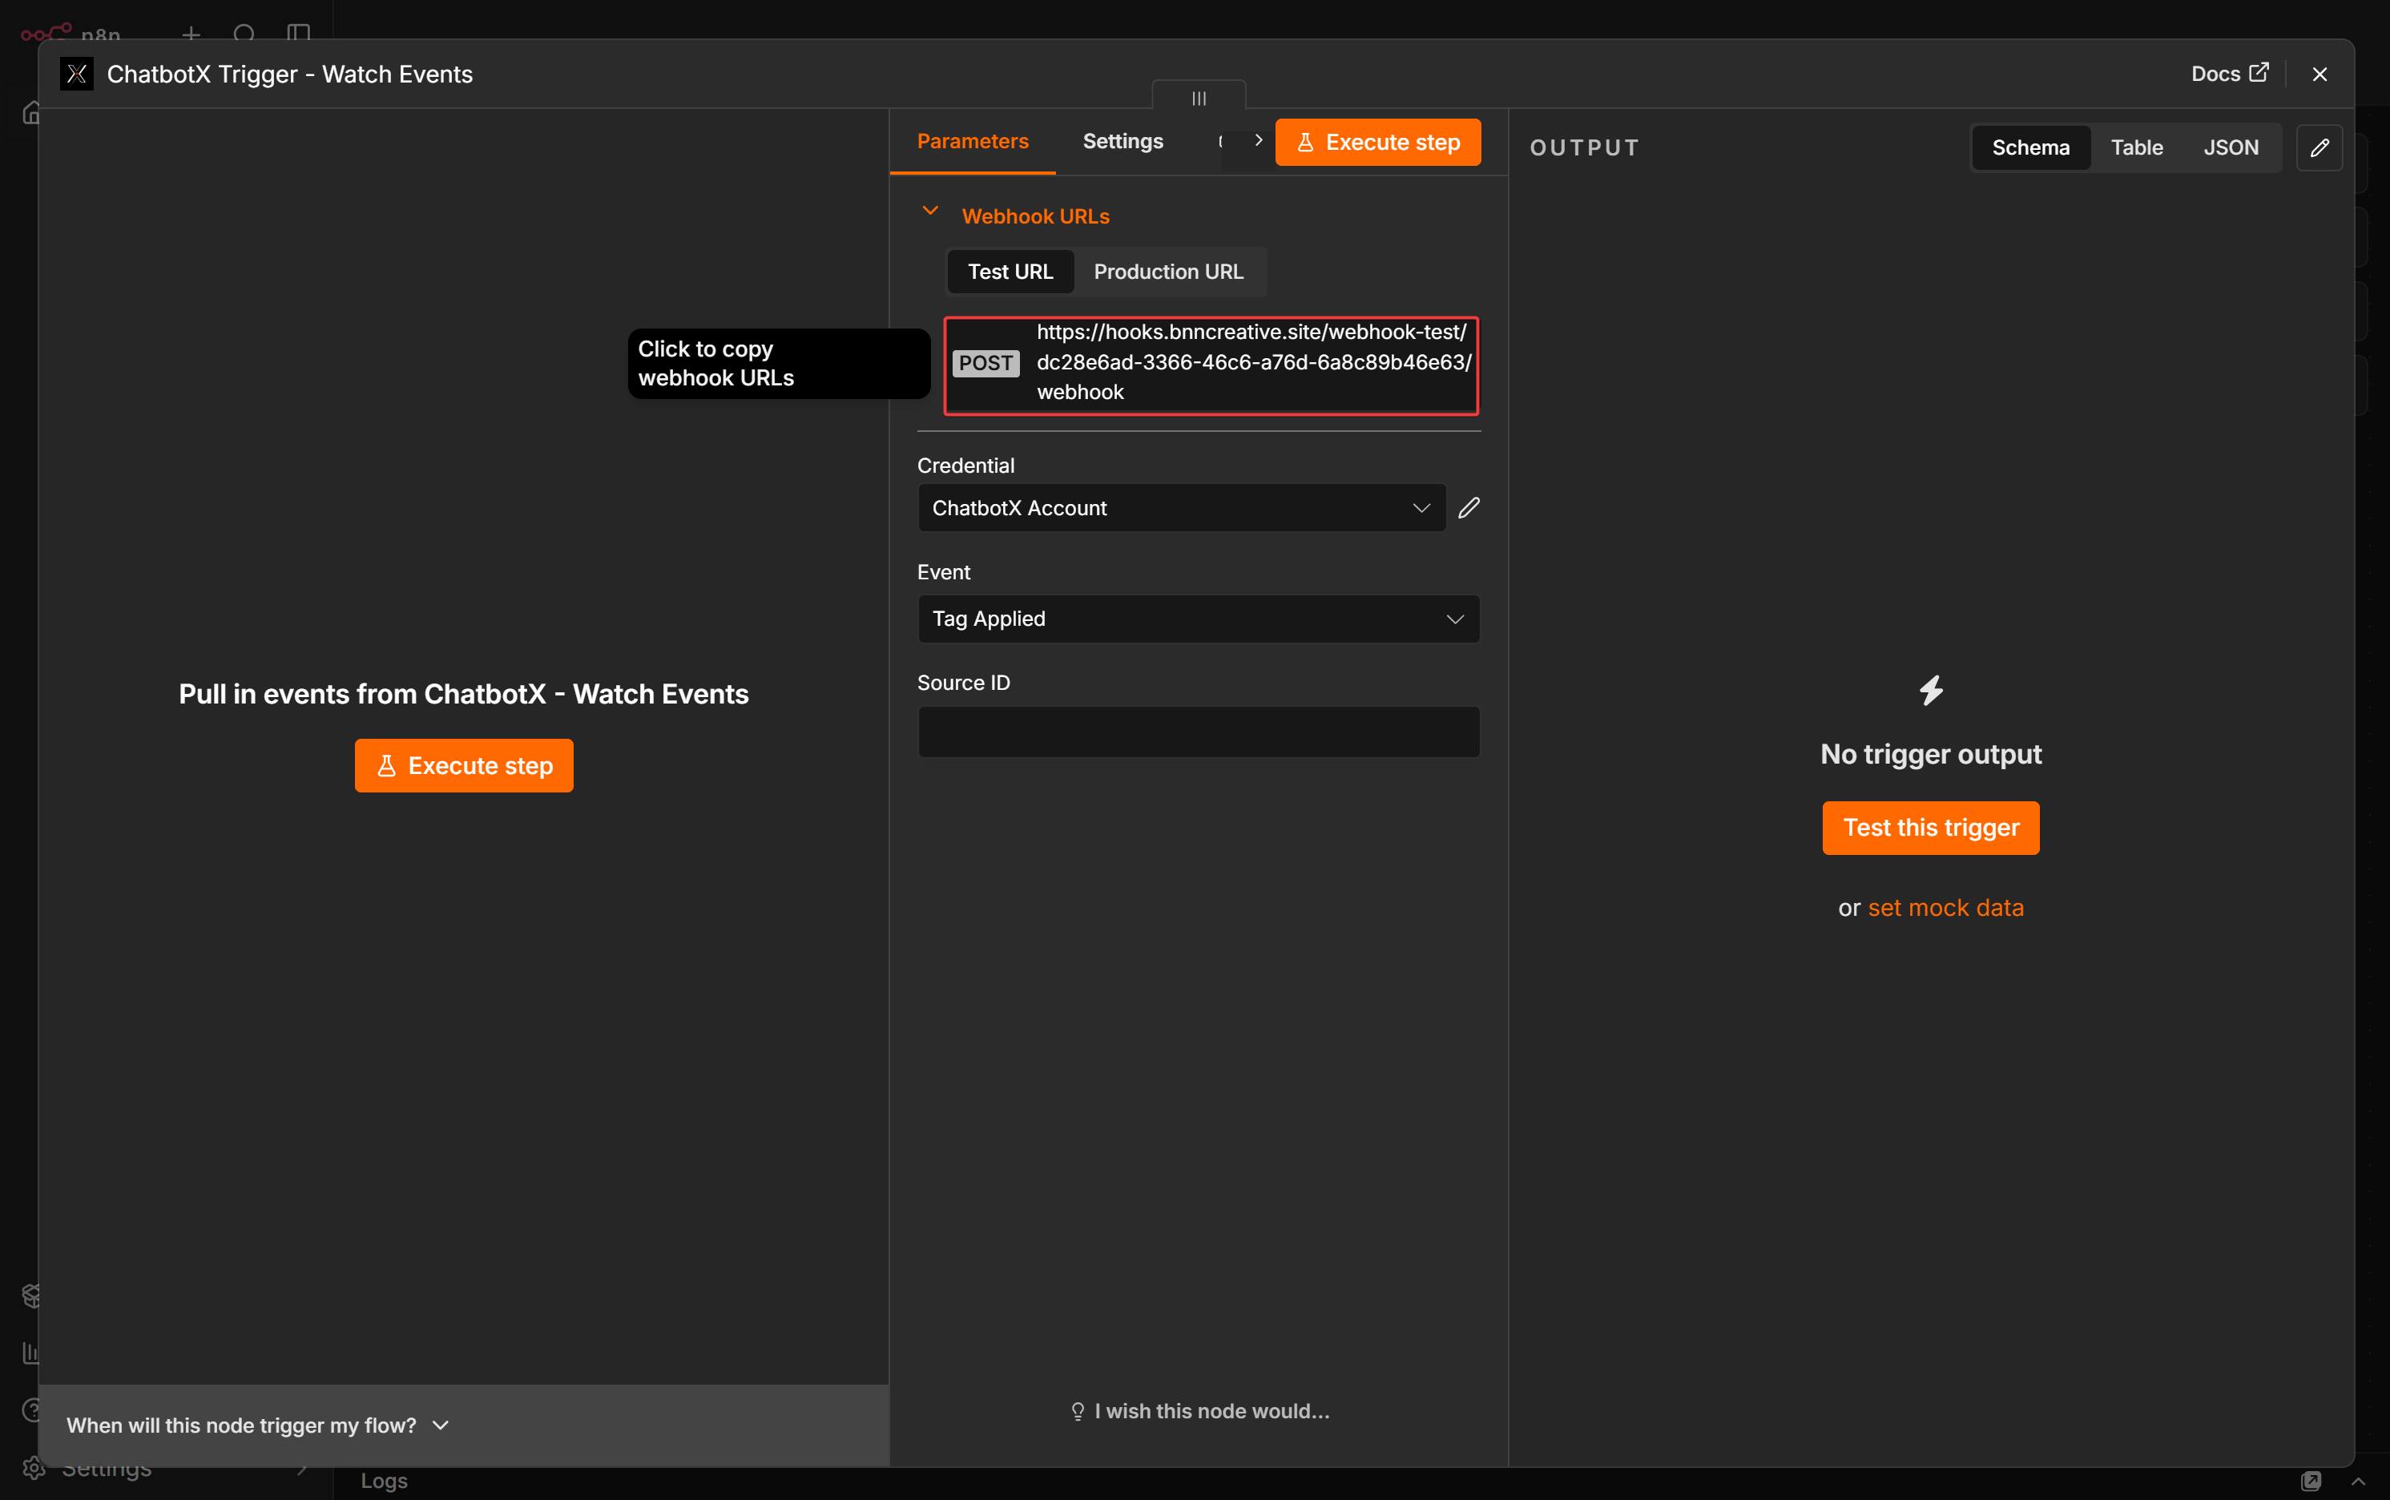Click the Settings gear in background sidebar
The image size is (2390, 1500).
coord(33,1467)
